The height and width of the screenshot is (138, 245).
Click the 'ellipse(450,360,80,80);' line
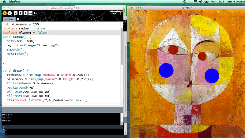(30, 96)
